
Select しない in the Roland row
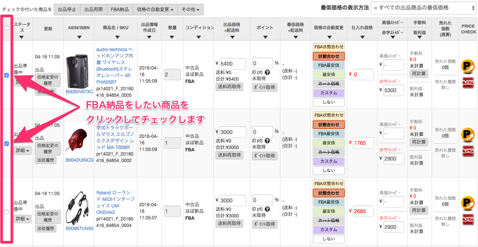(329, 239)
